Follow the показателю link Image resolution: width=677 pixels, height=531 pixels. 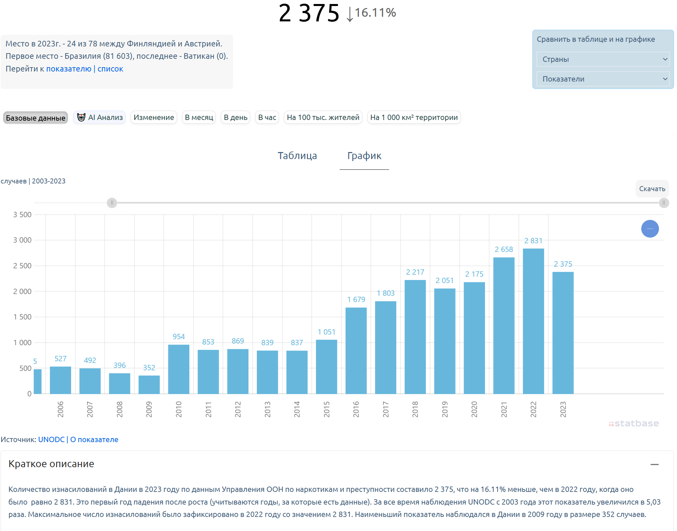pyautogui.click(x=69, y=69)
